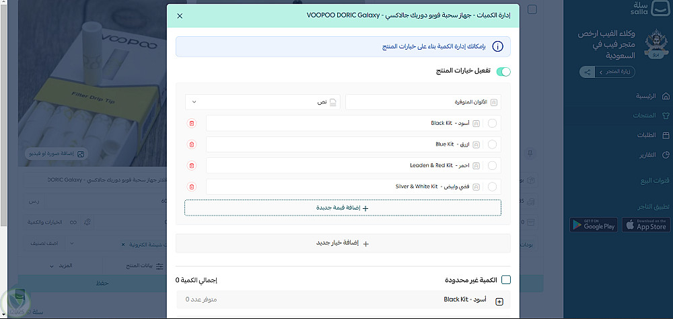Edit the option name field الألوان المتوفرة
The image size is (673, 319).
coord(423,102)
